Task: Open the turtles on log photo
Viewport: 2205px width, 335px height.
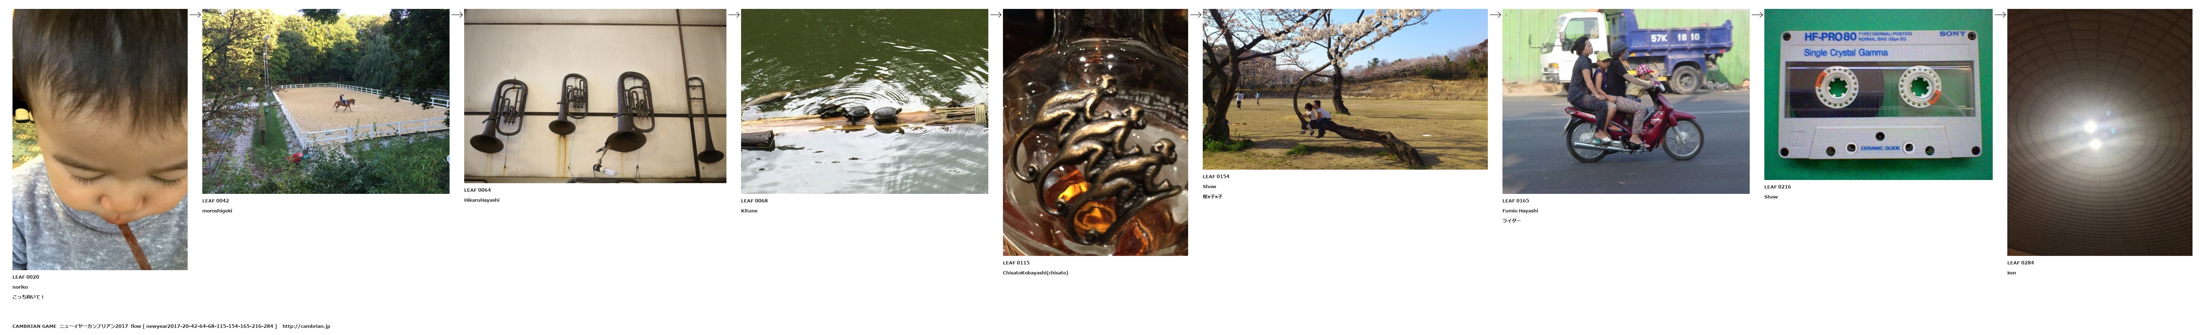Action: [865, 102]
